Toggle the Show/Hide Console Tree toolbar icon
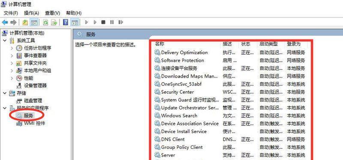343x160 pixels. (x=34, y=22)
